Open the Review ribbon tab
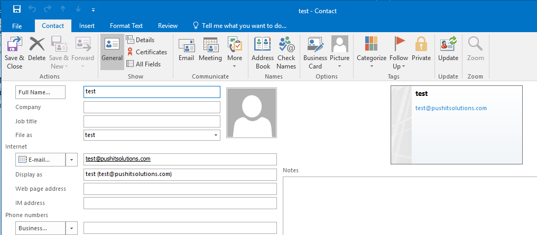 (168, 26)
